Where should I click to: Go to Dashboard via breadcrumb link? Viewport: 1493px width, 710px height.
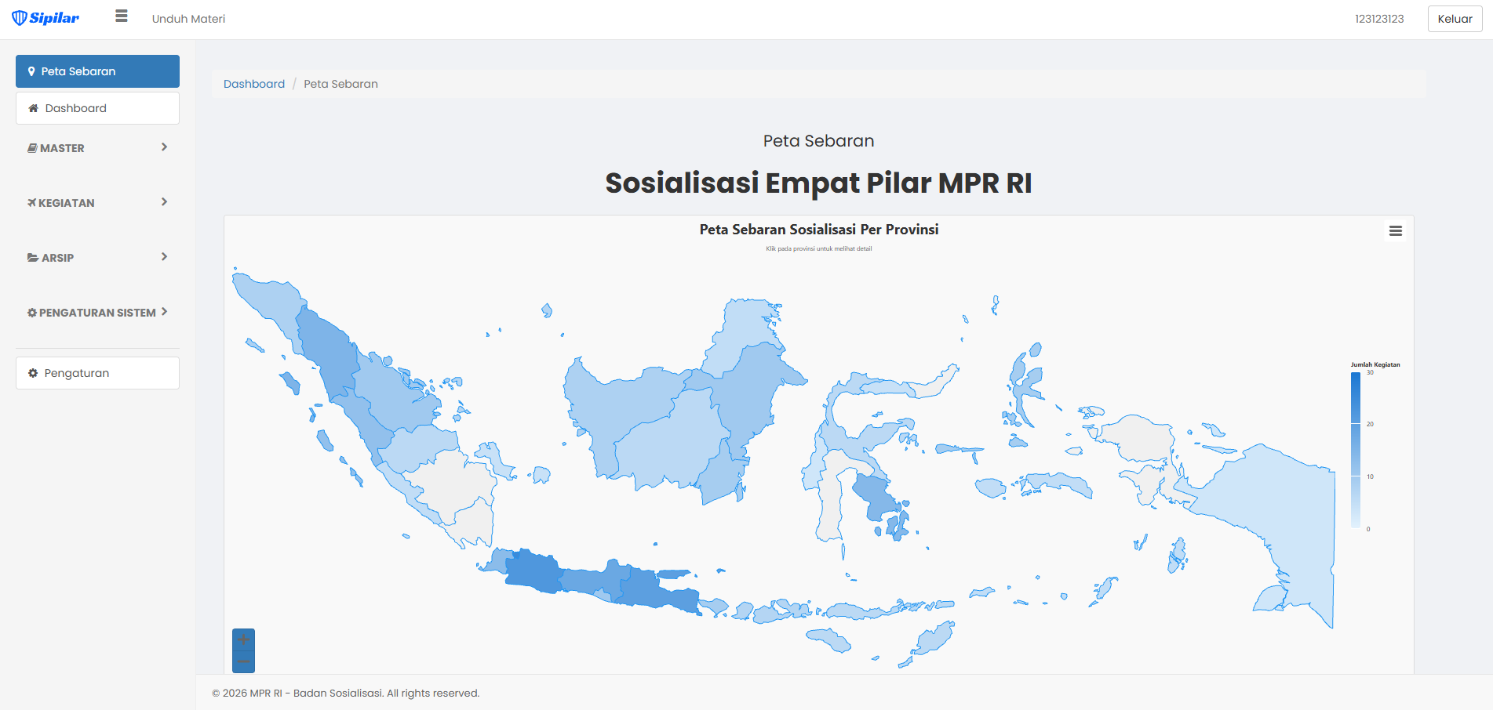pos(254,84)
